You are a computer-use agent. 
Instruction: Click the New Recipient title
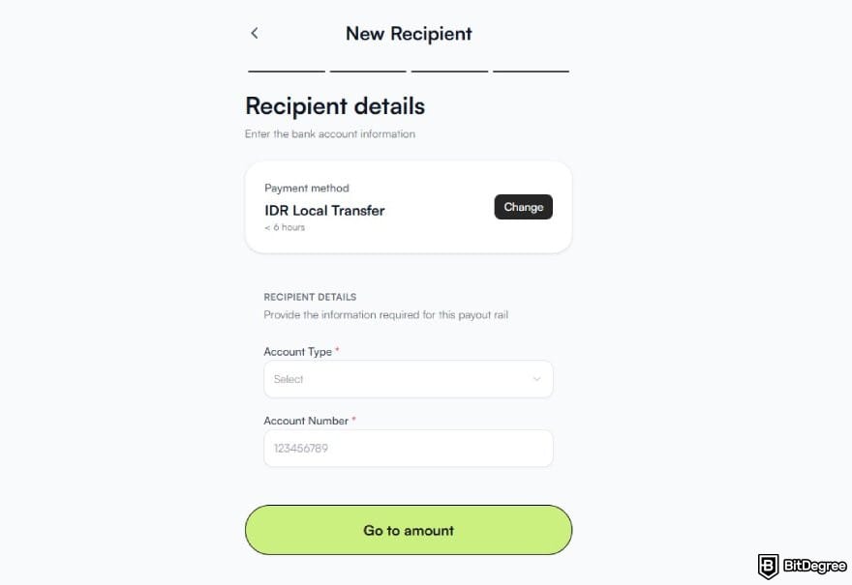(x=409, y=33)
